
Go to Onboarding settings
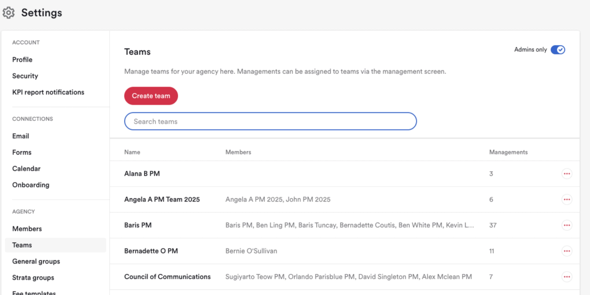click(31, 185)
